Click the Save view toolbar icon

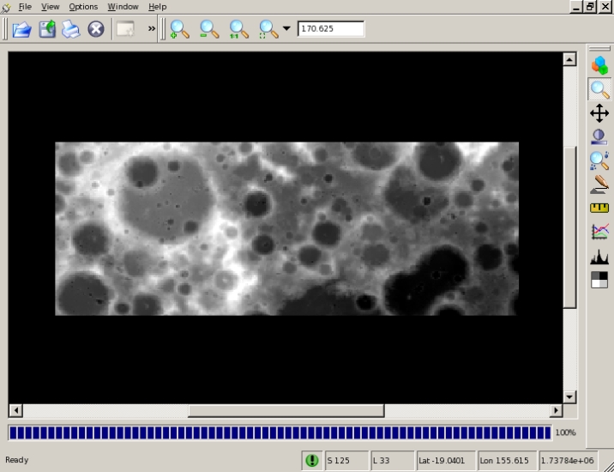tap(47, 29)
